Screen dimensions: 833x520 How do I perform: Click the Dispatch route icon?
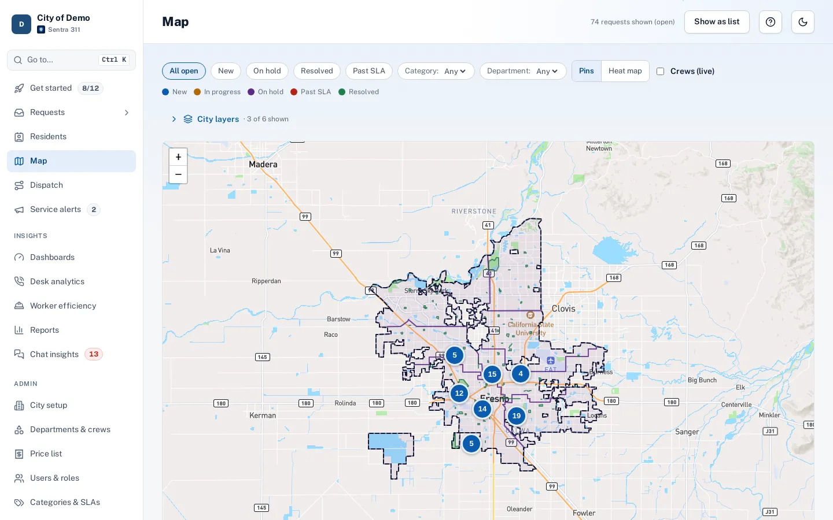(19, 185)
